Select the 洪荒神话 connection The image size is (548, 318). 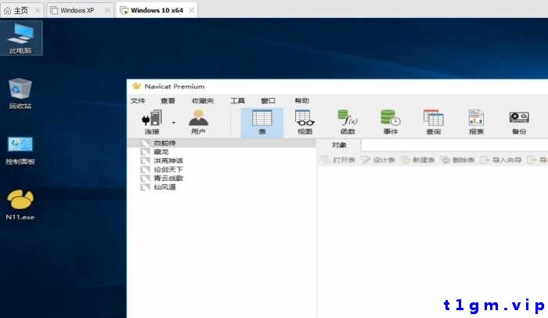(168, 161)
